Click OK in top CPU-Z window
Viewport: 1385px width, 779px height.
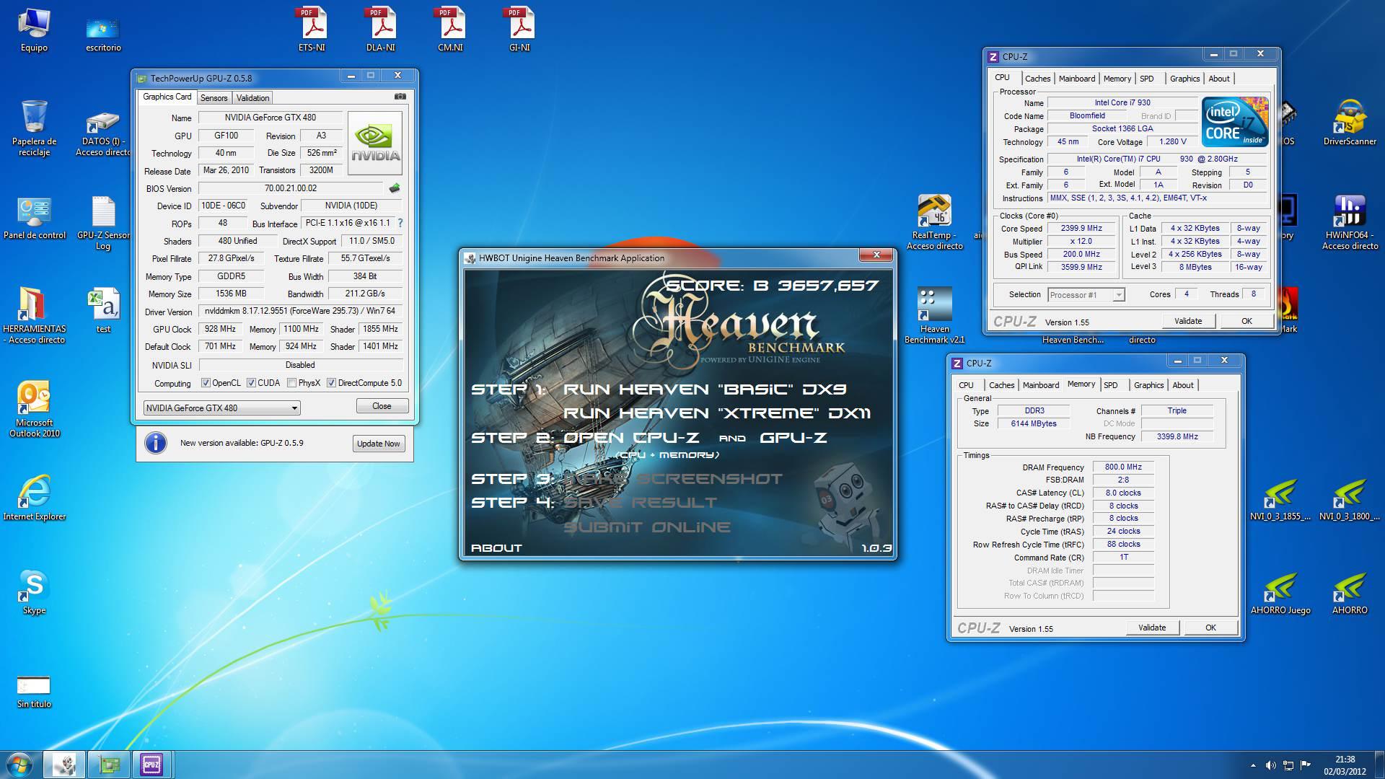(1246, 321)
